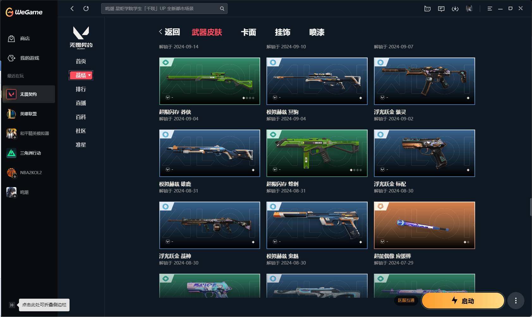Go back using the top bar arrow
Image resolution: width=532 pixels, height=317 pixels.
(x=72, y=9)
